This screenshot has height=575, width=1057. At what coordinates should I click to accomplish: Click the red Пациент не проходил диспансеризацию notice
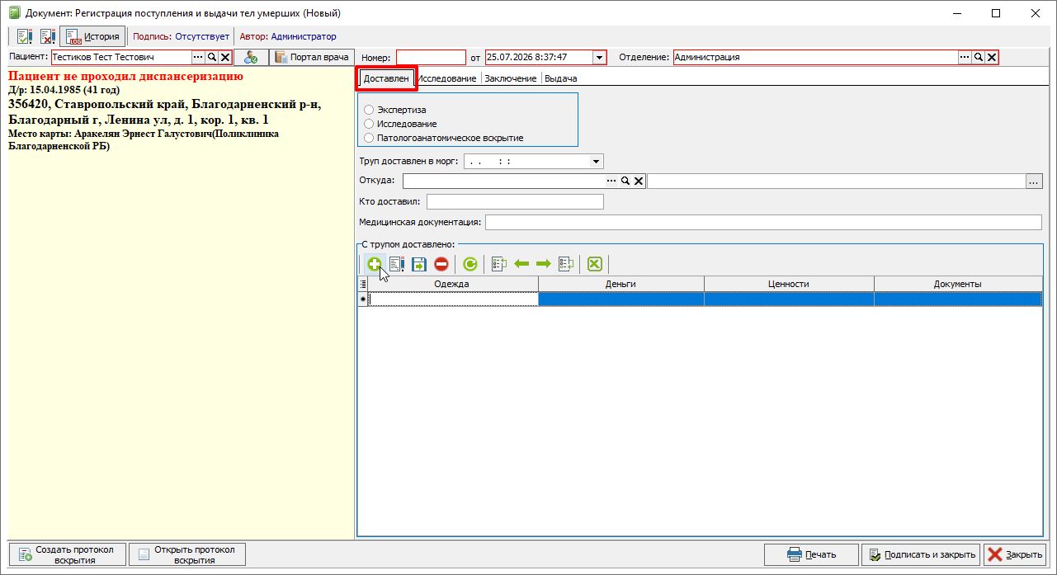coord(125,77)
